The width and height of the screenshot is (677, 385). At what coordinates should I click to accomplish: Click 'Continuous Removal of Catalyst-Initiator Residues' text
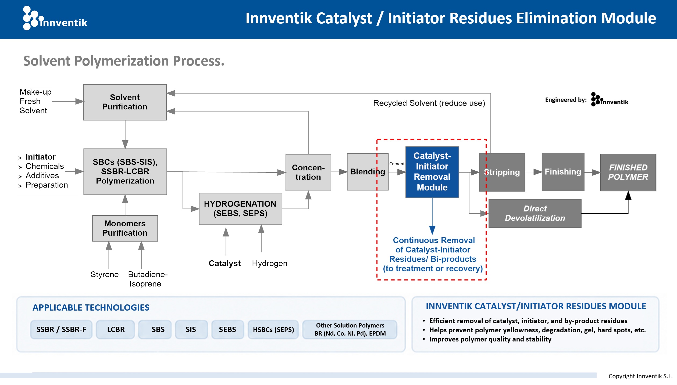point(433,254)
